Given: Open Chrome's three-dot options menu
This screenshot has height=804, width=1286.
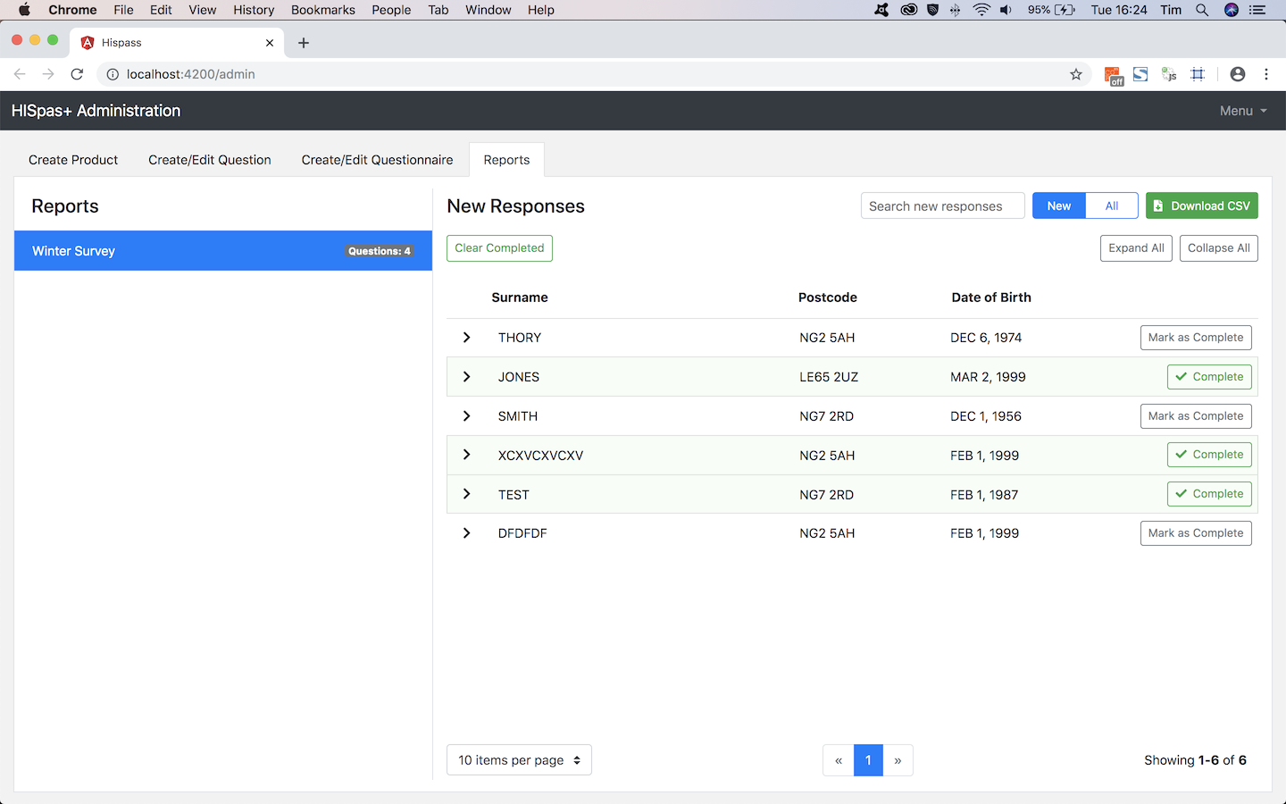Looking at the screenshot, I should (1266, 74).
